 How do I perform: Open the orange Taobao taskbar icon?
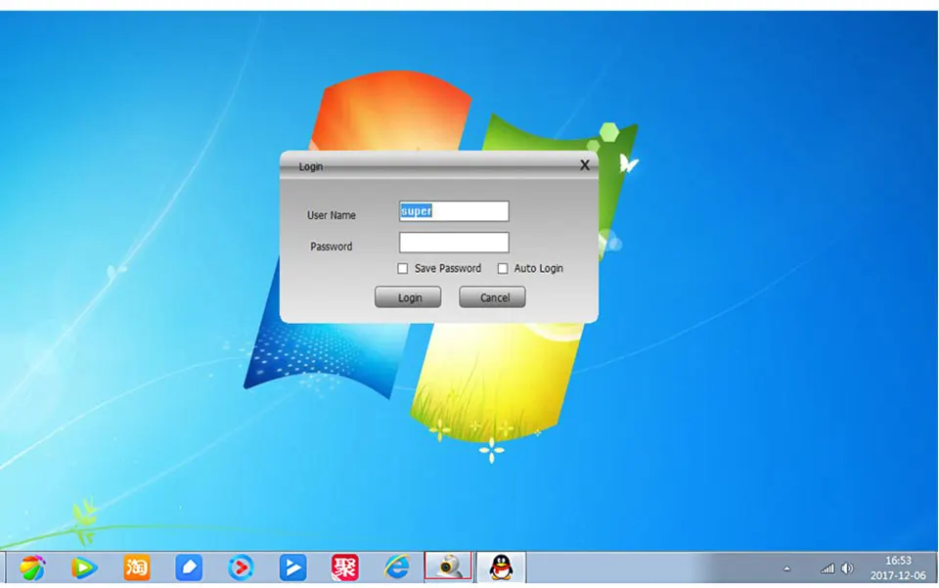click(137, 567)
